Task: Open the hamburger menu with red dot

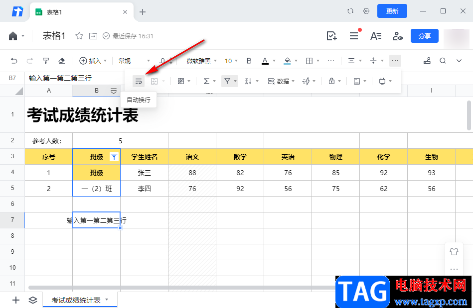Action: [x=354, y=36]
